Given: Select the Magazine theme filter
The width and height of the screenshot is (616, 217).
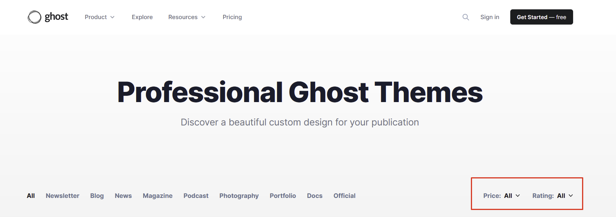Looking at the screenshot, I should 158,196.
